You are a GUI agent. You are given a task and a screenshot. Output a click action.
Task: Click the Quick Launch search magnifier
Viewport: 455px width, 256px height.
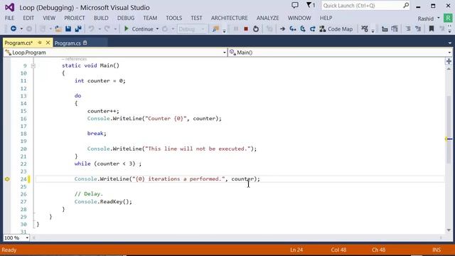pyautogui.click(x=406, y=5)
